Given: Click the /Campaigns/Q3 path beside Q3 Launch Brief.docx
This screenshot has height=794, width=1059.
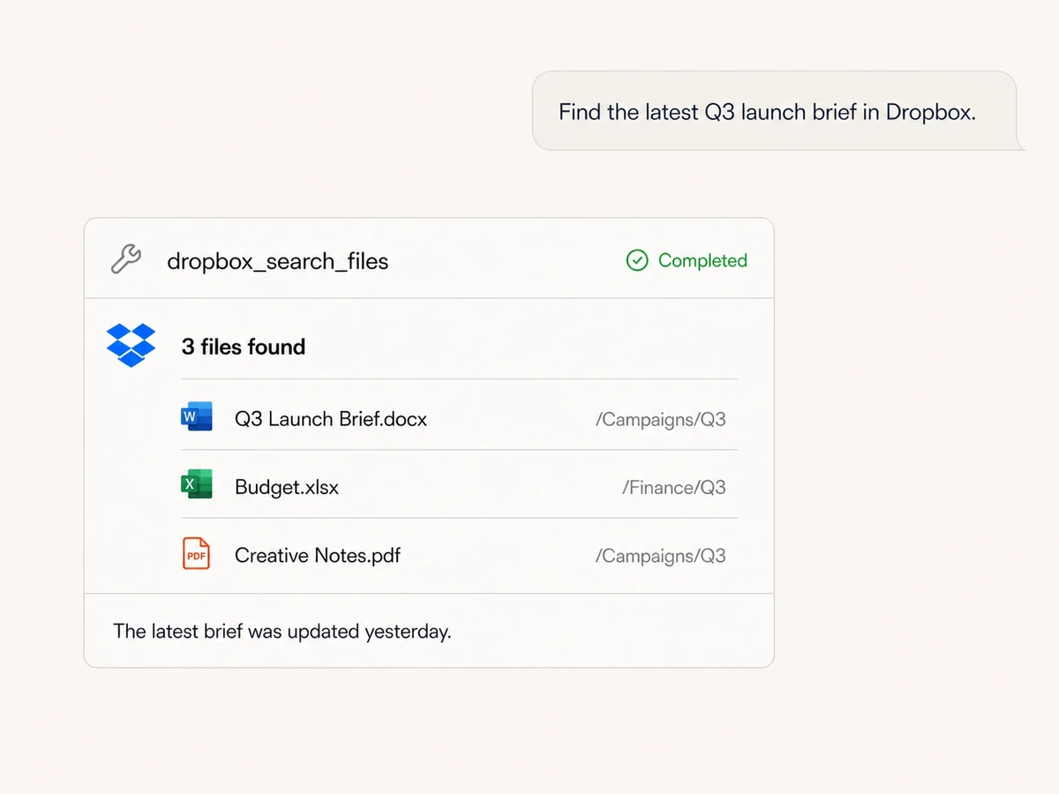Looking at the screenshot, I should pos(661,420).
